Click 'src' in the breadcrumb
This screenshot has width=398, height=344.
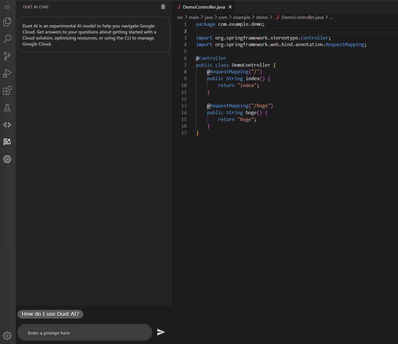180,17
